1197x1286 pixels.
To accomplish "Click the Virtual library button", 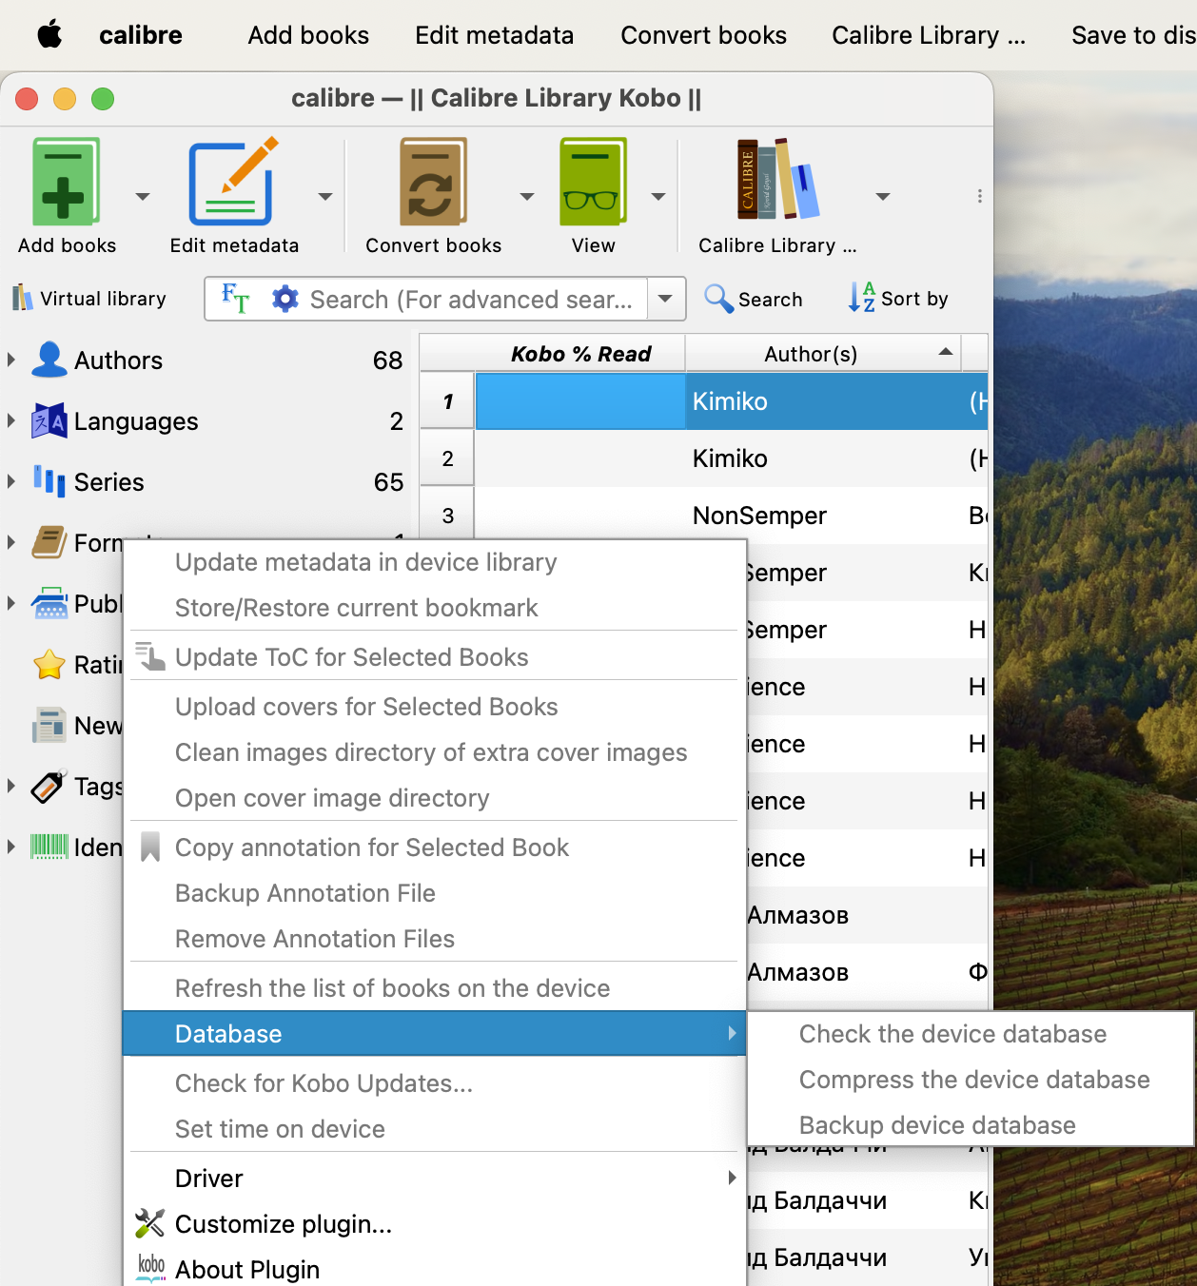I will (89, 299).
